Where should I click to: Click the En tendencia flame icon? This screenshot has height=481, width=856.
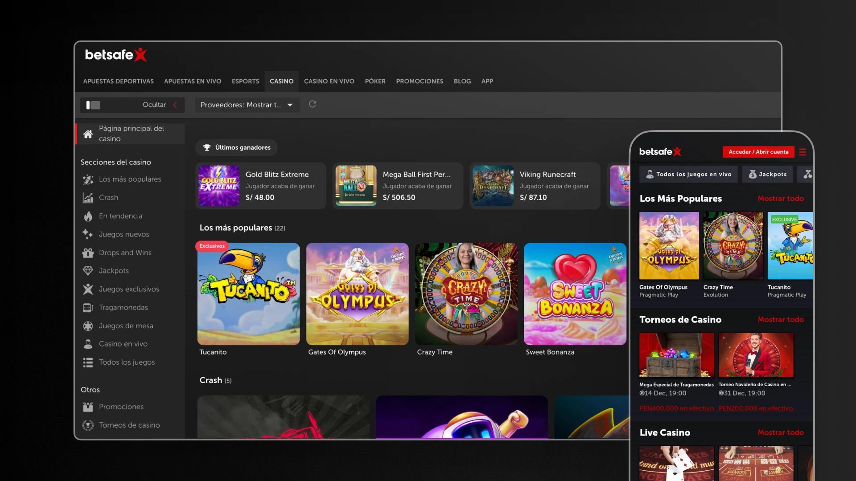coord(88,216)
